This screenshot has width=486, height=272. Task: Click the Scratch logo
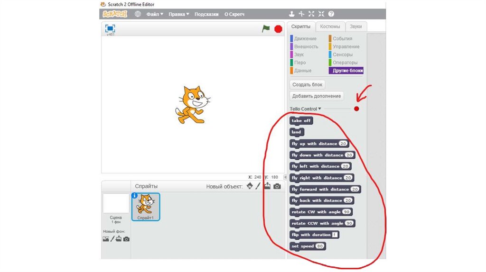coord(115,14)
